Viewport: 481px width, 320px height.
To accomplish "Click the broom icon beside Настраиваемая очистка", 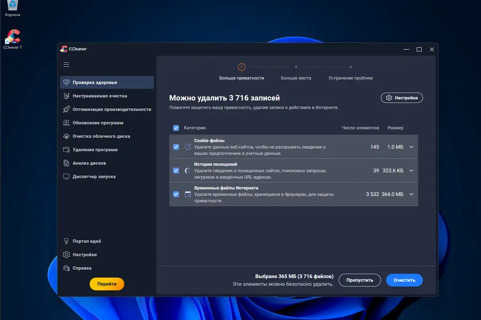I will click(x=66, y=96).
